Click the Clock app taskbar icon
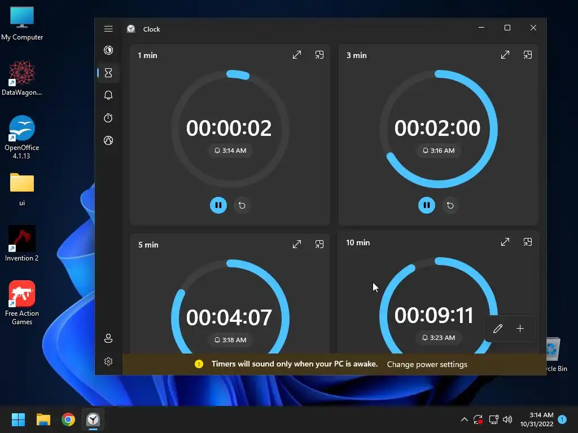Viewport: 578px width, 433px height. pyautogui.click(x=93, y=419)
